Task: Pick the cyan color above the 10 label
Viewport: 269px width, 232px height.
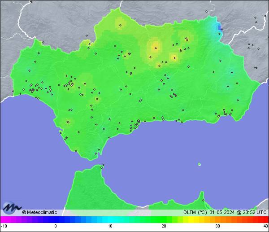Action: coord(110,219)
